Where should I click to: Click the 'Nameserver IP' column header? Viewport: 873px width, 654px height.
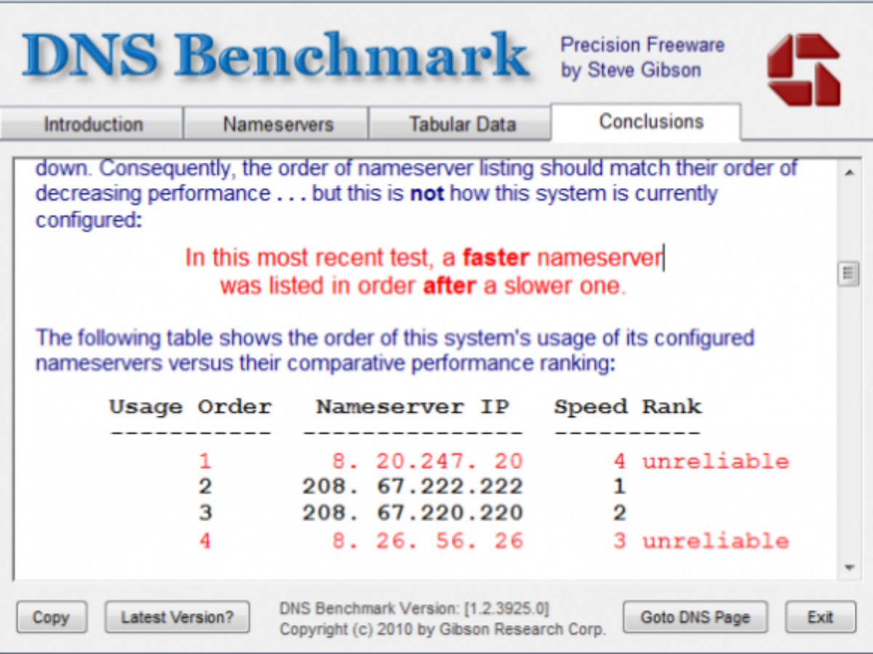(x=412, y=406)
